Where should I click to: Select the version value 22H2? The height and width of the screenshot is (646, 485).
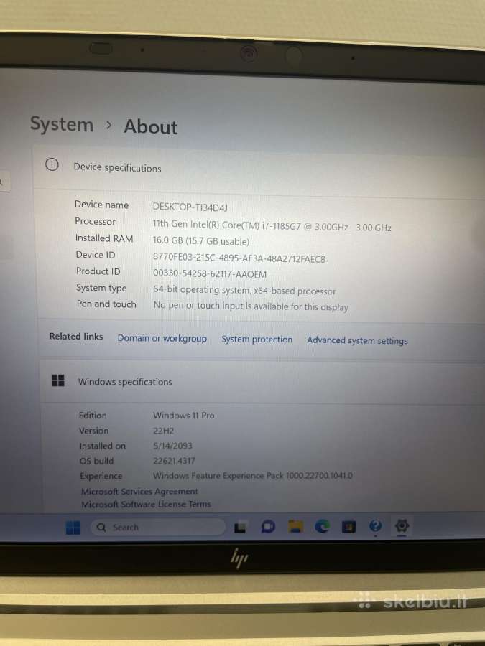[x=164, y=431]
